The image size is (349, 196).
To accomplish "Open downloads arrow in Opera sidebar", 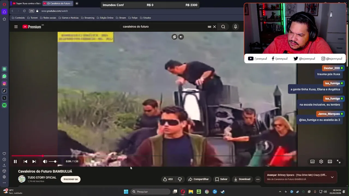I will 4,165.
